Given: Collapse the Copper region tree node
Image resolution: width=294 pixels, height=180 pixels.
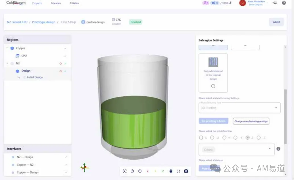Looking at the screenshot, I should pyautogui.click(x=7, y=48).
